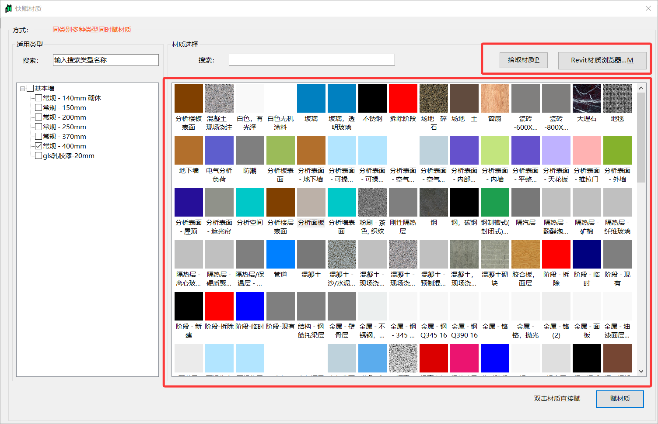Choose the 分析空间 cyan material swatch

tap(250, 203)
